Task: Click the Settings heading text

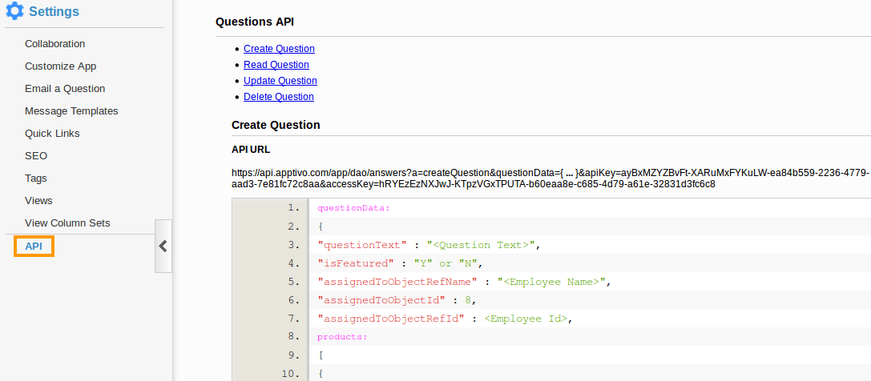Action: [x=54, y=11]
